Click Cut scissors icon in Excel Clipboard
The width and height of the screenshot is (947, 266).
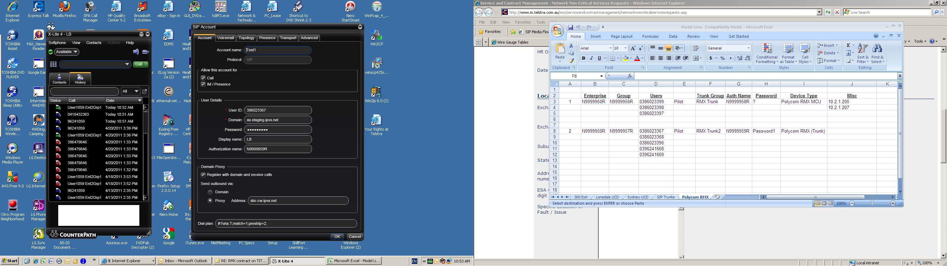571,46
